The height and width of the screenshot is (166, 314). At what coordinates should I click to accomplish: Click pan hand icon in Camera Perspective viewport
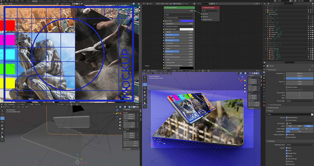pos(245,88)
